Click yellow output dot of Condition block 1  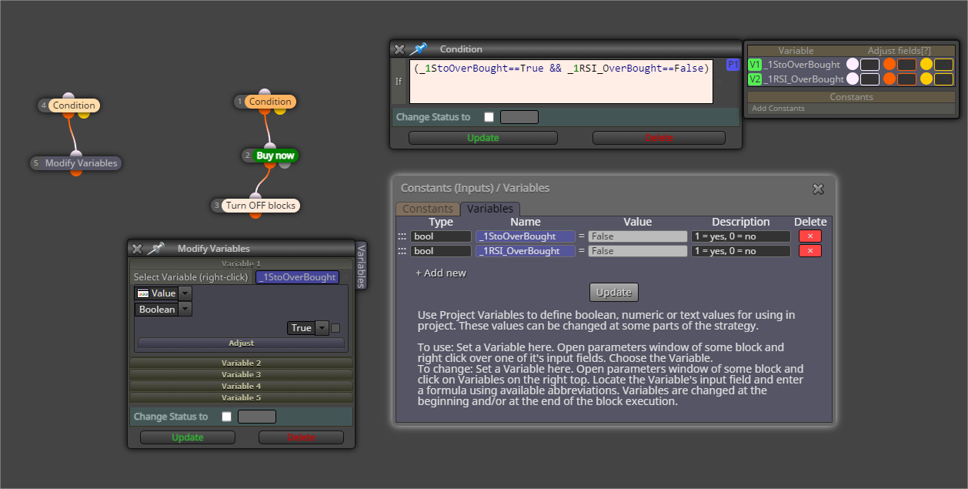pyautogui.click(x=279, y=112)
